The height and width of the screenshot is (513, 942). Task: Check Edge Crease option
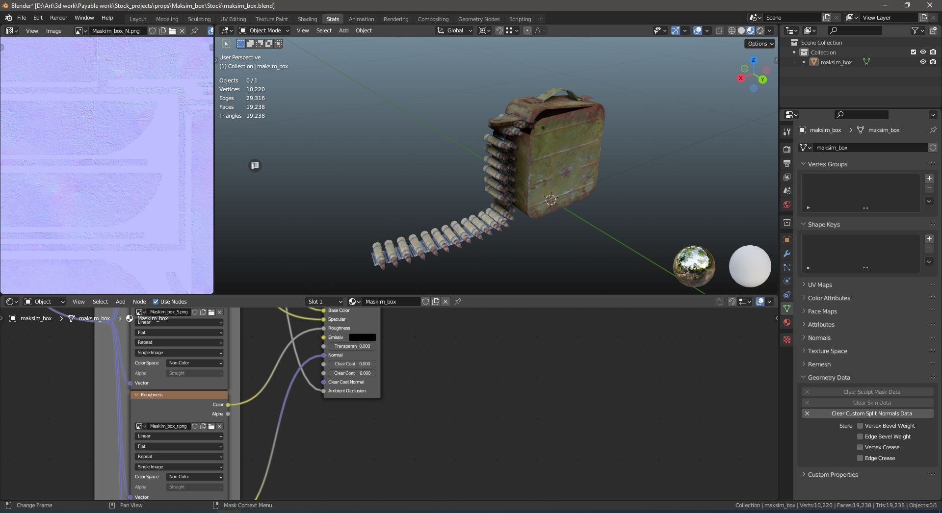[x=860, y=458]
